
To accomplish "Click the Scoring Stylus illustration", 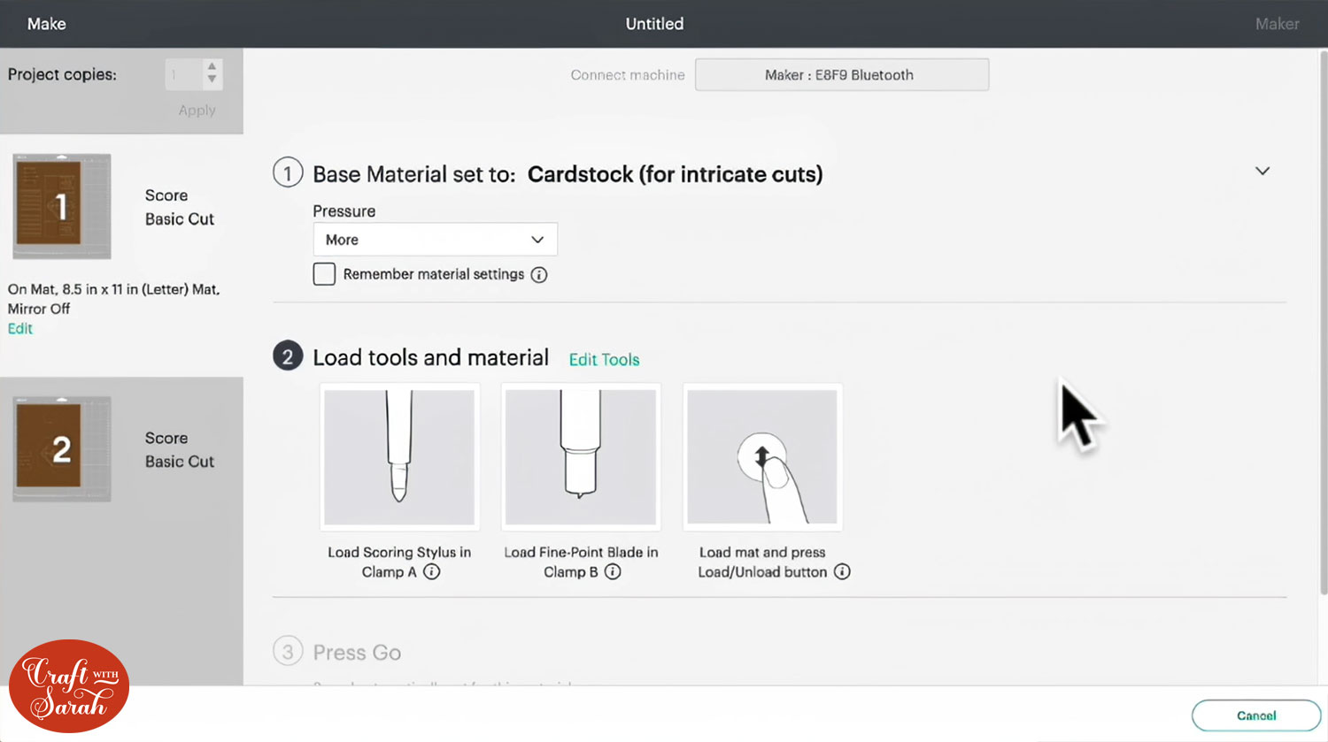I will [399, 457].
